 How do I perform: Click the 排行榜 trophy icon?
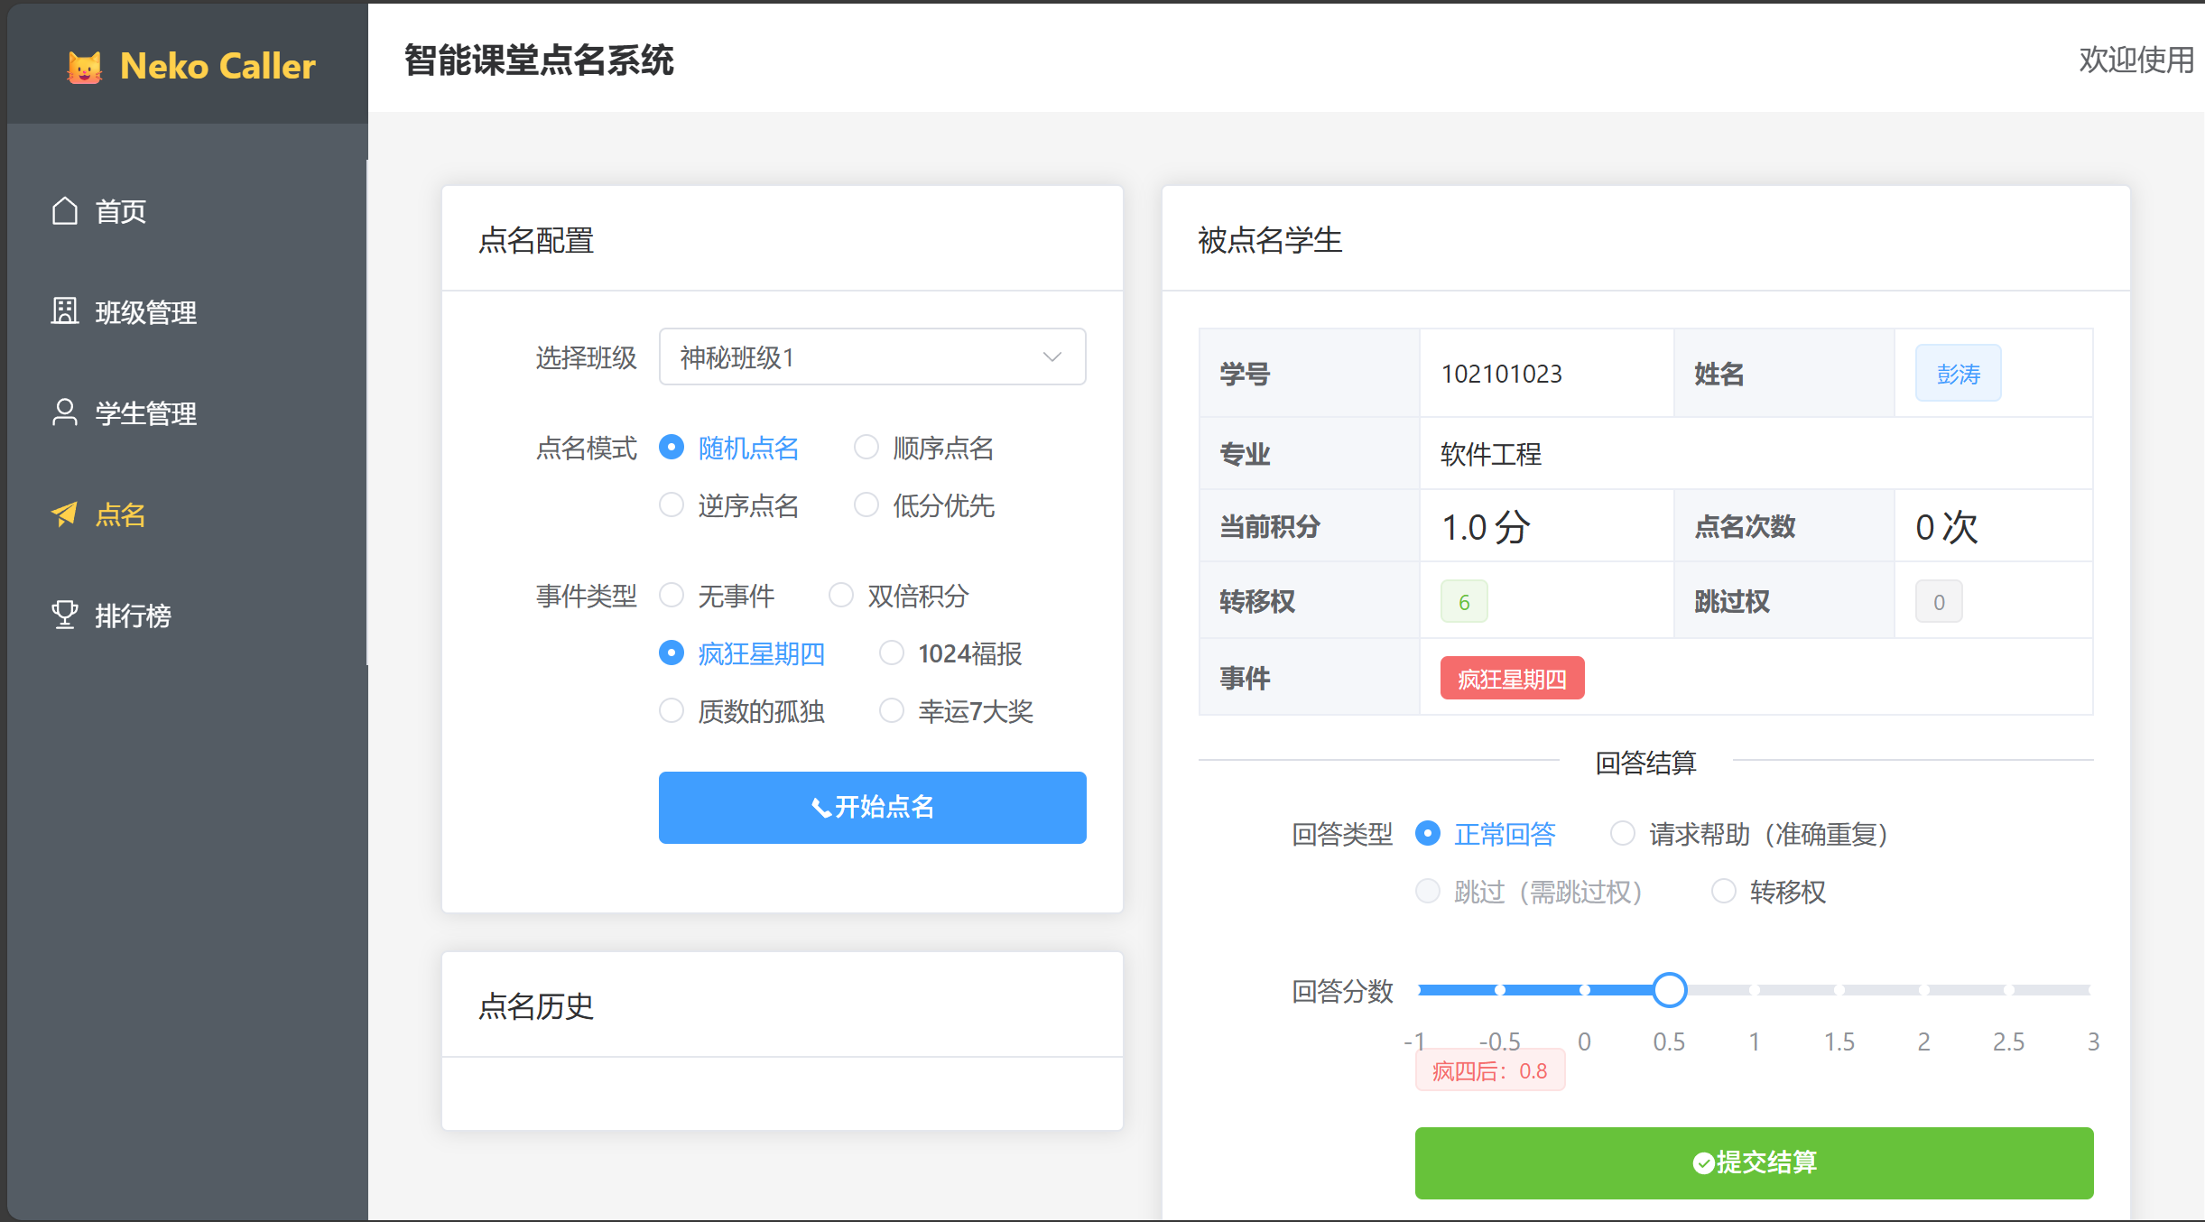[x=64, y=615]
